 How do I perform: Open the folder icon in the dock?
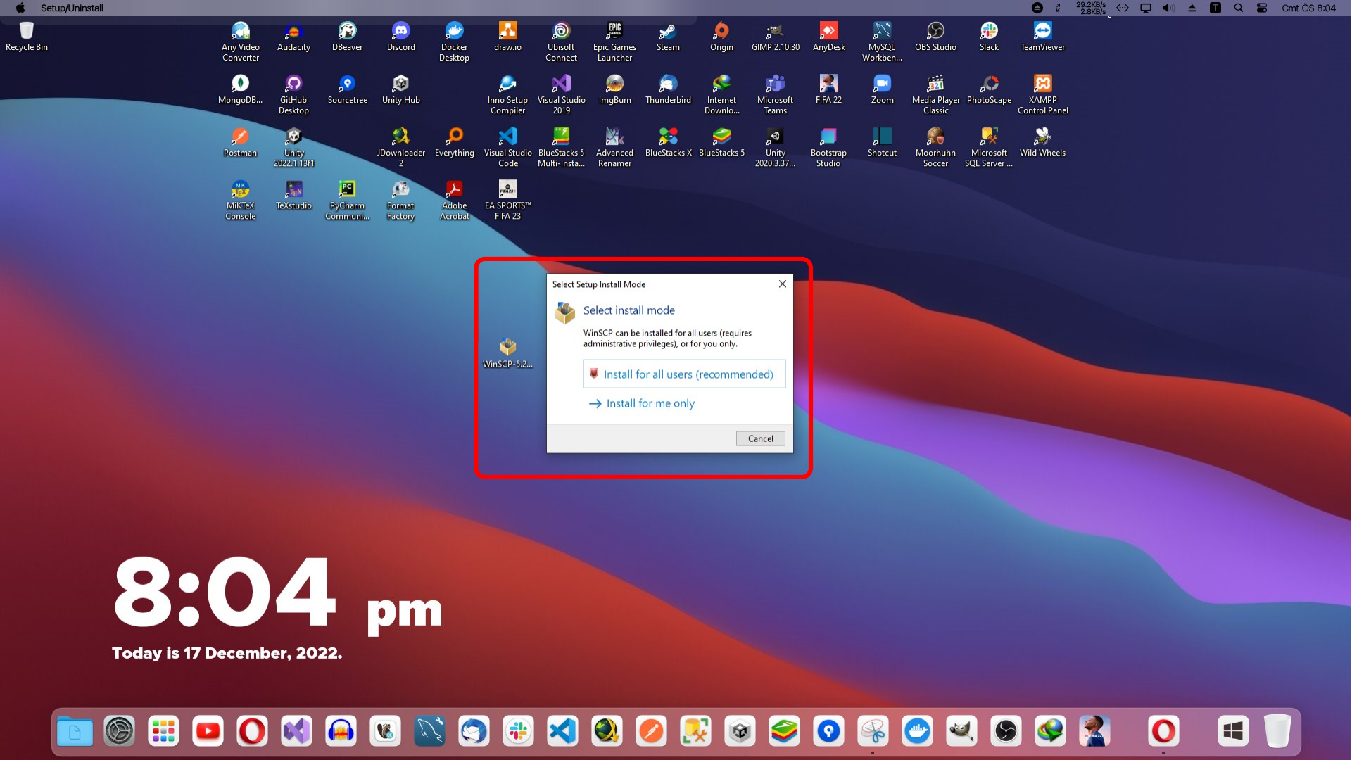pyautogui.click(x=75, y=732)
